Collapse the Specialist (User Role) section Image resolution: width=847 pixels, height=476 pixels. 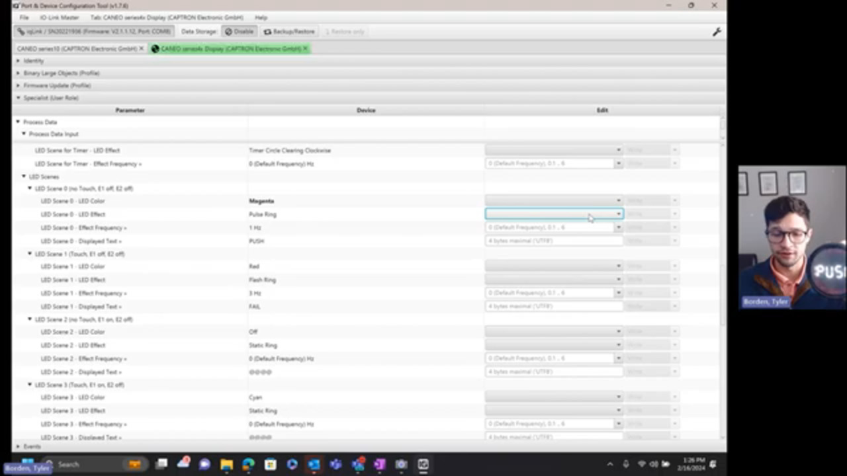pyautogui.click(x=19, y=98)
